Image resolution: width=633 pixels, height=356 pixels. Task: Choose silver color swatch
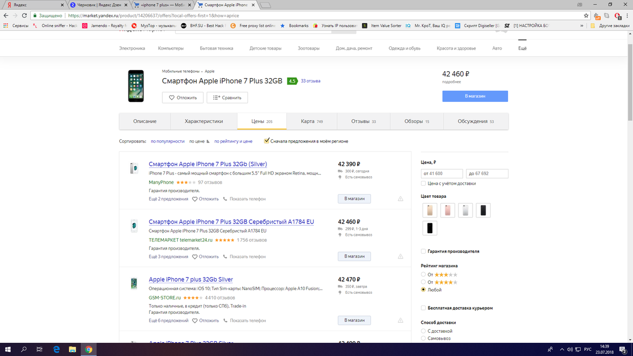[x=465, y=210]
